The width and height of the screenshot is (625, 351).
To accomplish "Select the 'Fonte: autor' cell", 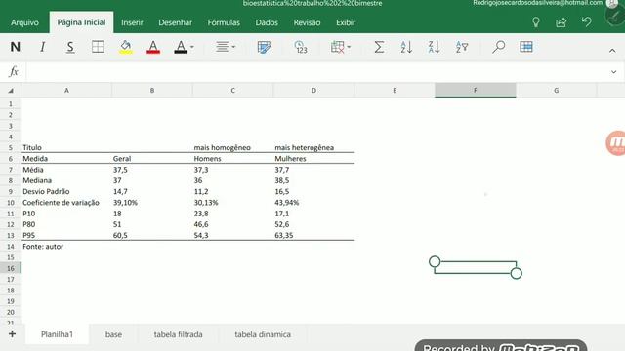I will 66,247.
